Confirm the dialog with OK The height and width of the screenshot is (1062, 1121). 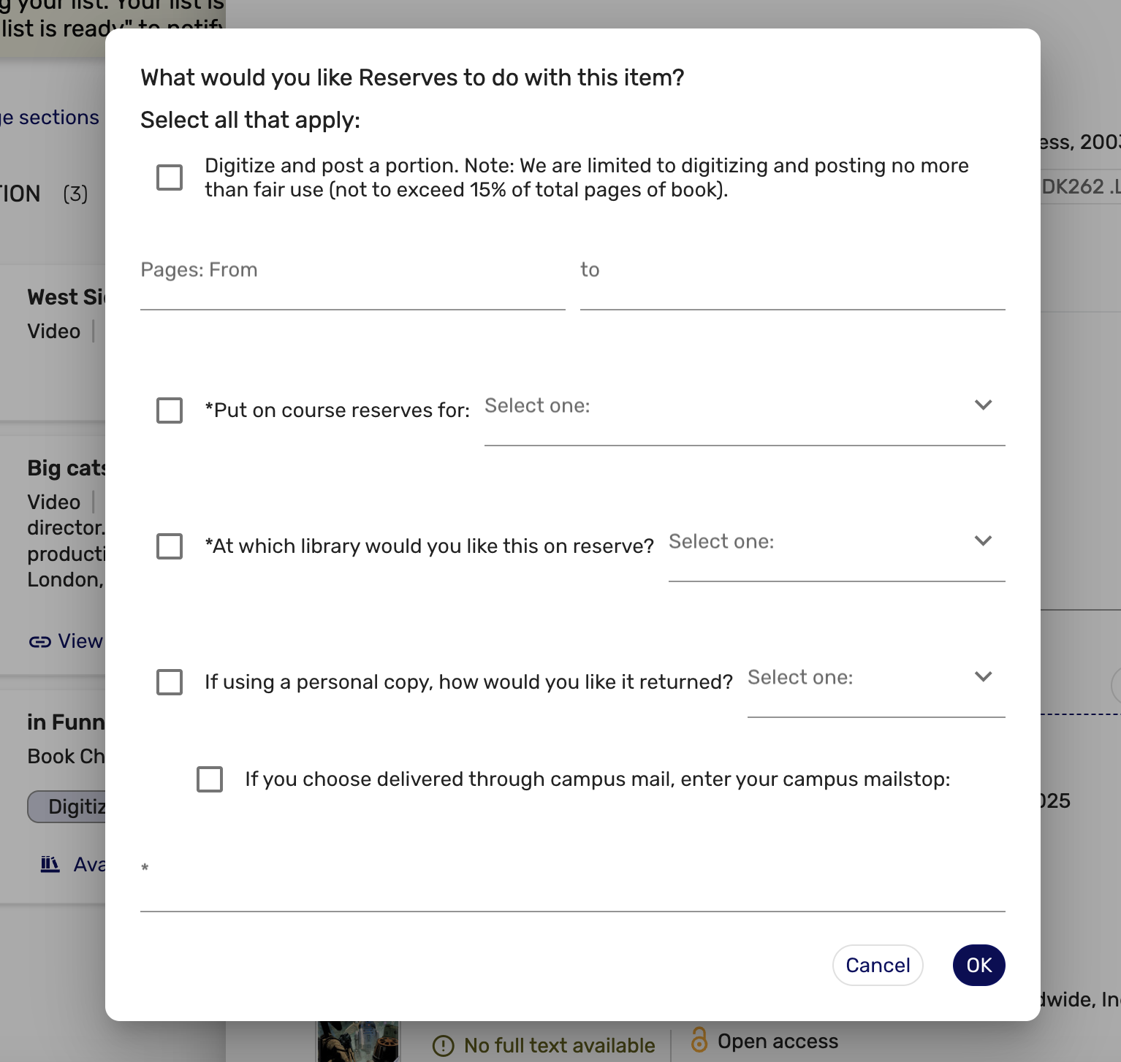979,966
